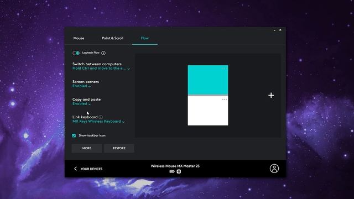
Task: Open MX Keys Wireless Keyboard dropdown
Action: tap(98, 122)
